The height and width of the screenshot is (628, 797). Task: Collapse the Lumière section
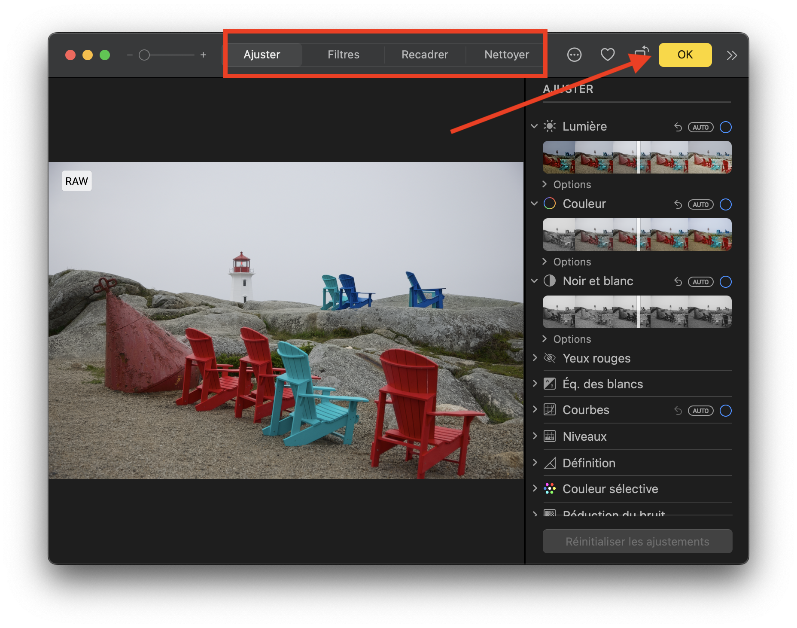[x=534, y=126]
